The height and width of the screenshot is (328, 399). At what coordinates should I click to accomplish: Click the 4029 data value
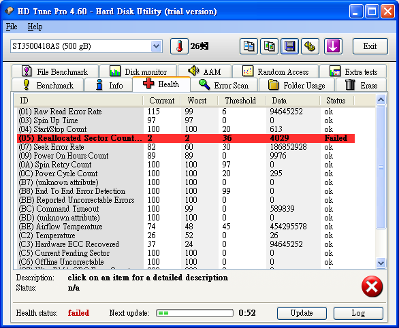pyautogui.click(x=279, y=138)
